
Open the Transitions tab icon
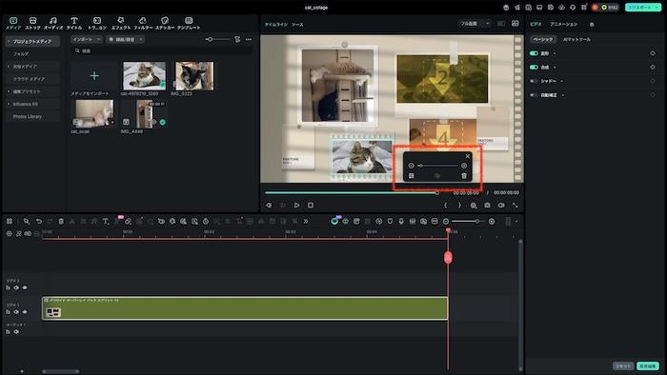click(97, 20)
